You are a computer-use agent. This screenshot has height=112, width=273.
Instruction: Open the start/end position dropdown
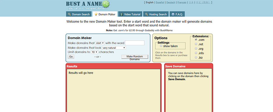[100, 43]
